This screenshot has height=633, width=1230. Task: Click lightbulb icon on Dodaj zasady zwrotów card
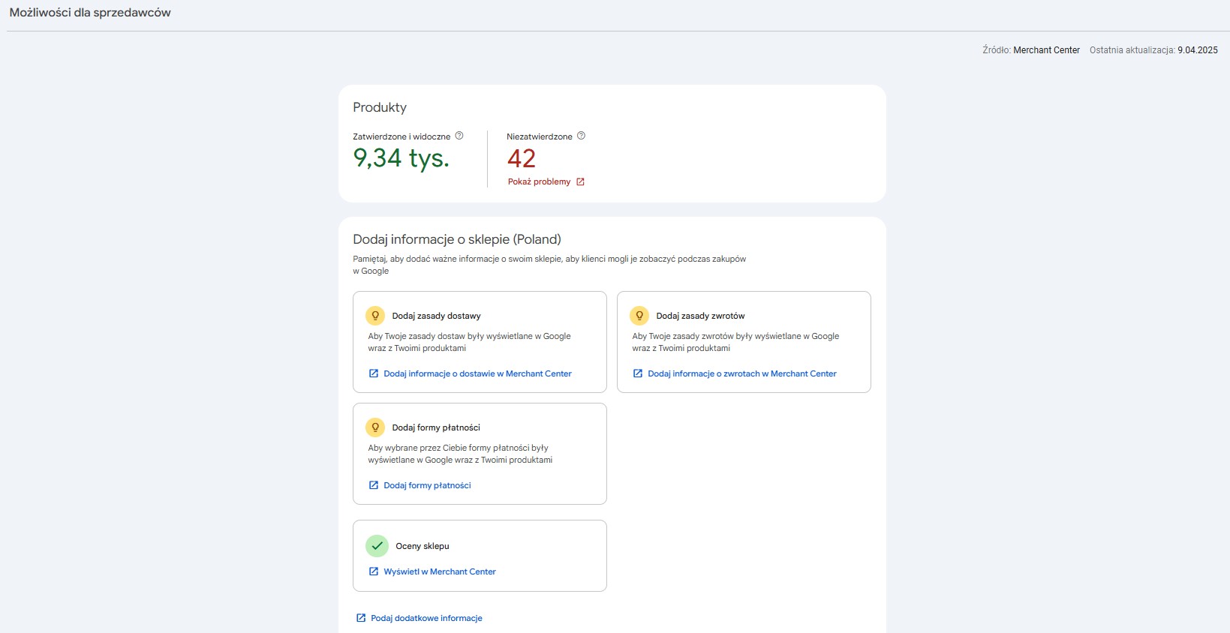click(x=639, y=316)
